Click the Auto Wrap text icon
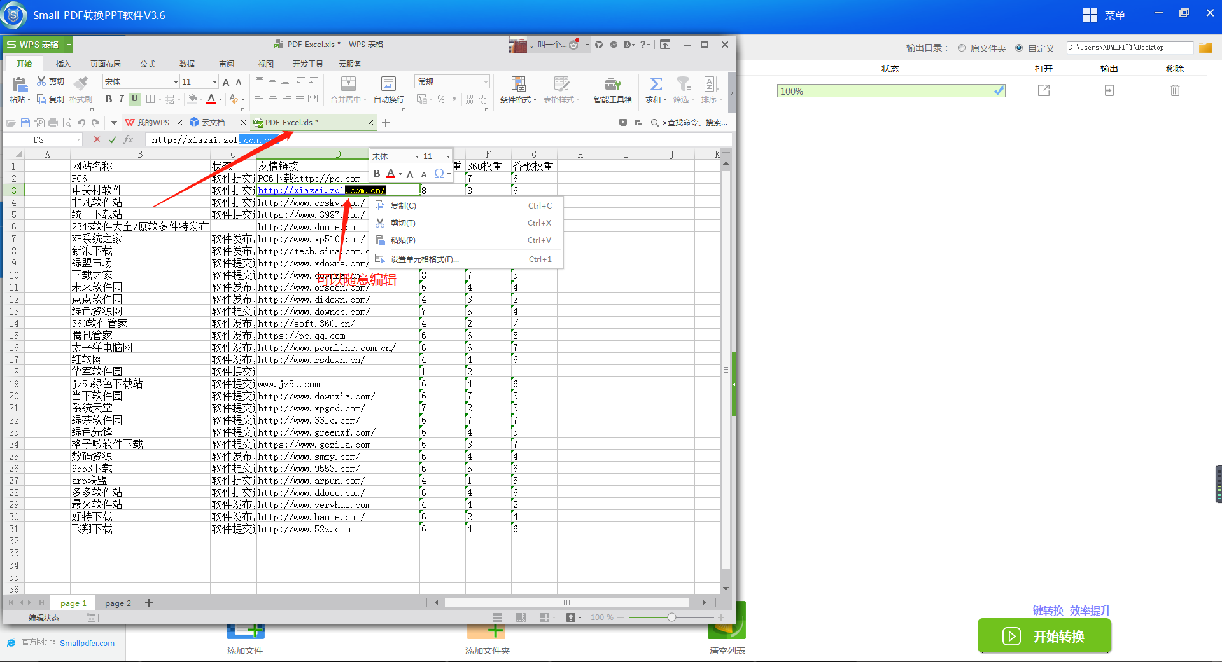The height and width of the screenshot is (662, 1222). tap(388, 83)
